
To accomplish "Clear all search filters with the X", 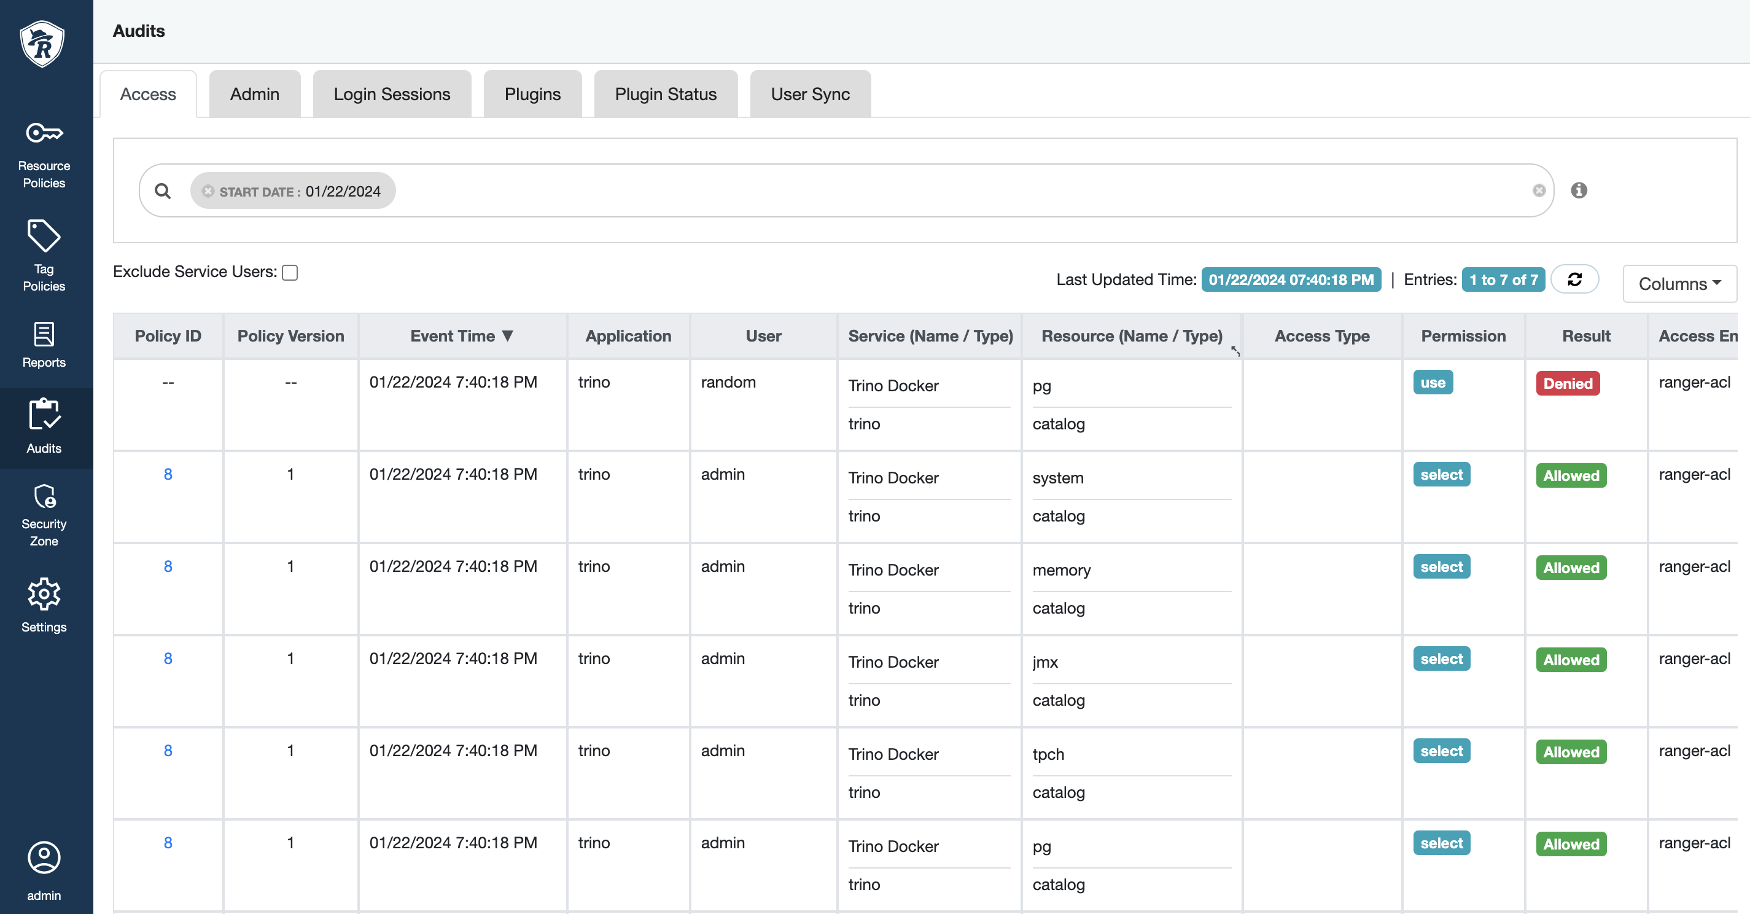I will pos(1539,191).
